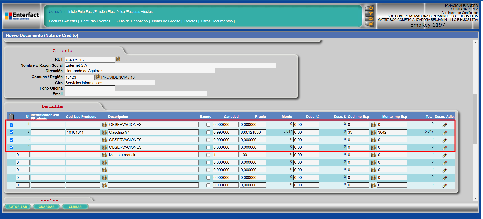Toggle Exento checkbox for Gasolina 97
Image resolution: width=483 pixels, height=219 pixels.
click(x=208, y=132)
